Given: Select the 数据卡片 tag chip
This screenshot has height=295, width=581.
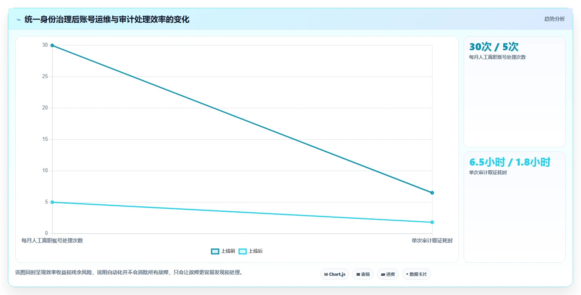Looking at the screenshot, I should 416,274.
